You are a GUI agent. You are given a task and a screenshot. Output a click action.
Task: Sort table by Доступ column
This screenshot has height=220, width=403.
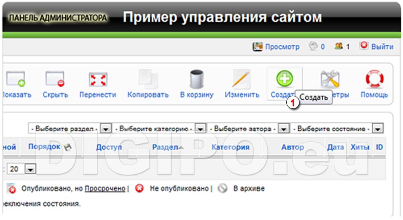point(109,147)
